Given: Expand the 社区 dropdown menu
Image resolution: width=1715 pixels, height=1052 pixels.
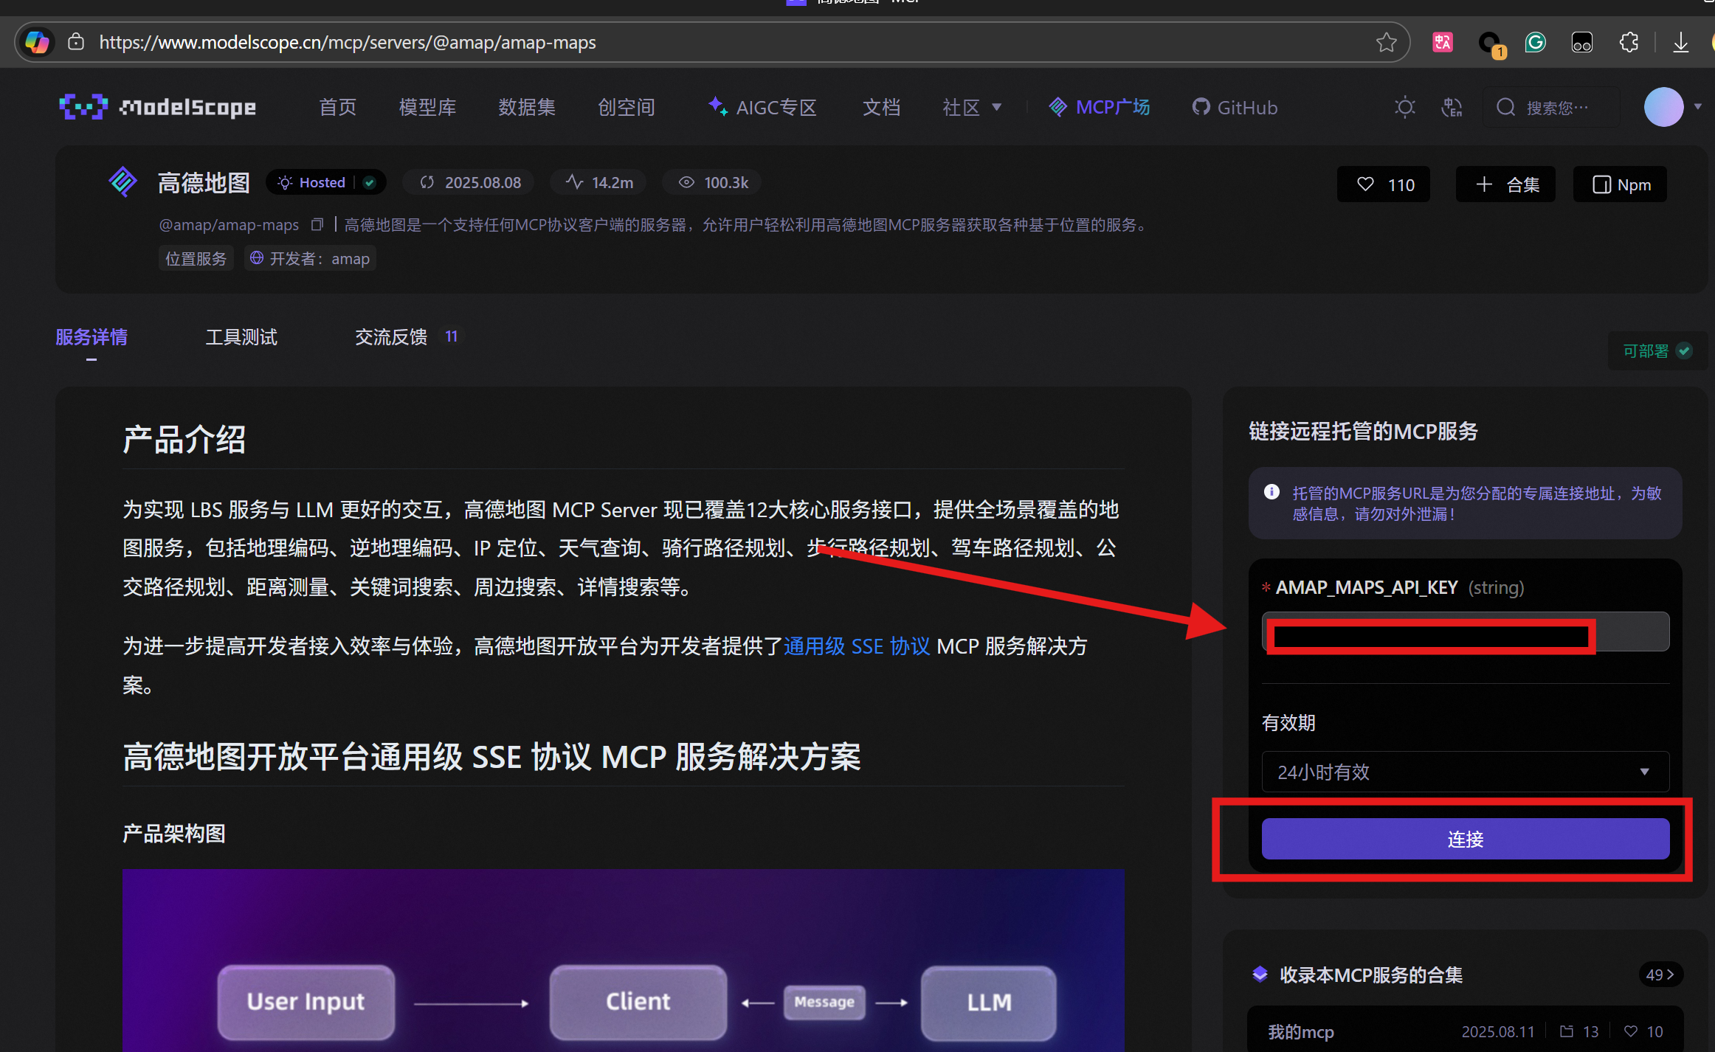Looking at the screenshot, I should point(971,107).
